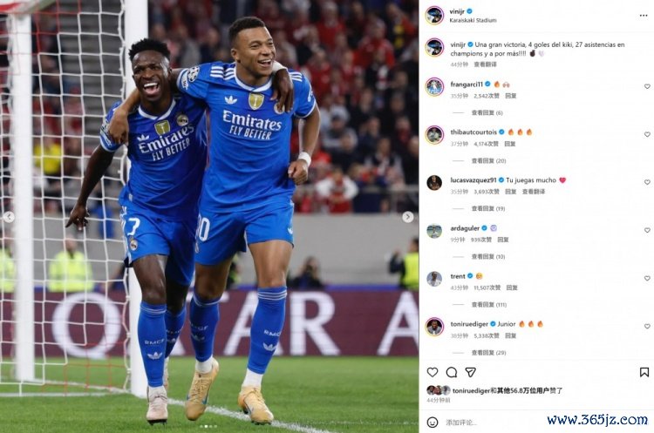Go to previous photo arrow
This screenshot has width=654, height=433.
(10, 217)
